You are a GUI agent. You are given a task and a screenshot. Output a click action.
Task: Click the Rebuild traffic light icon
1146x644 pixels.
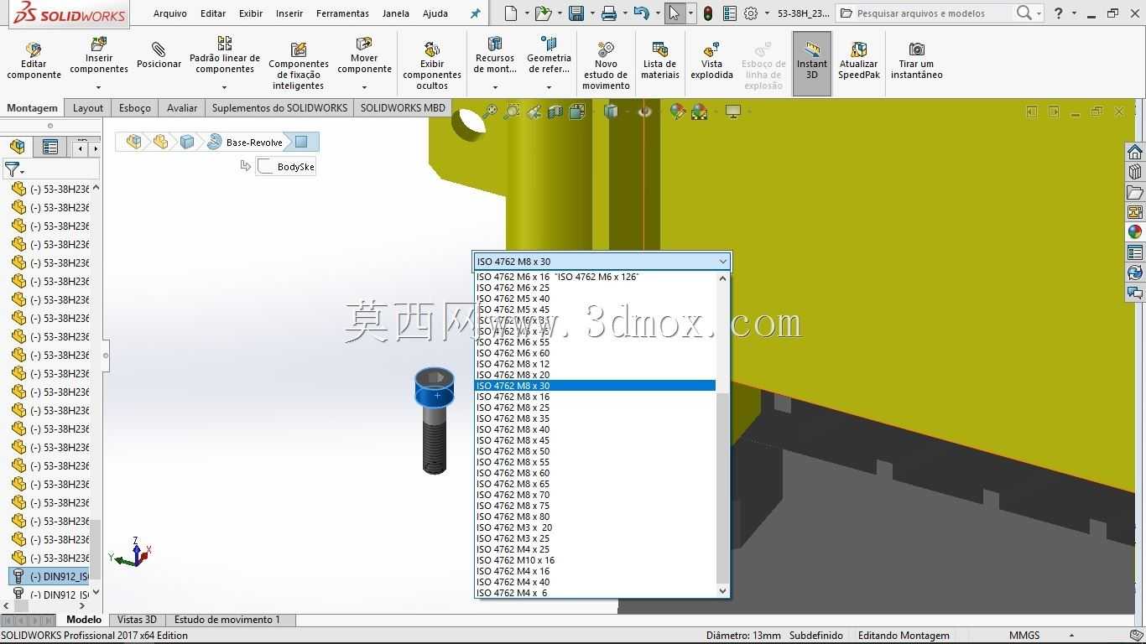point(708,13)
